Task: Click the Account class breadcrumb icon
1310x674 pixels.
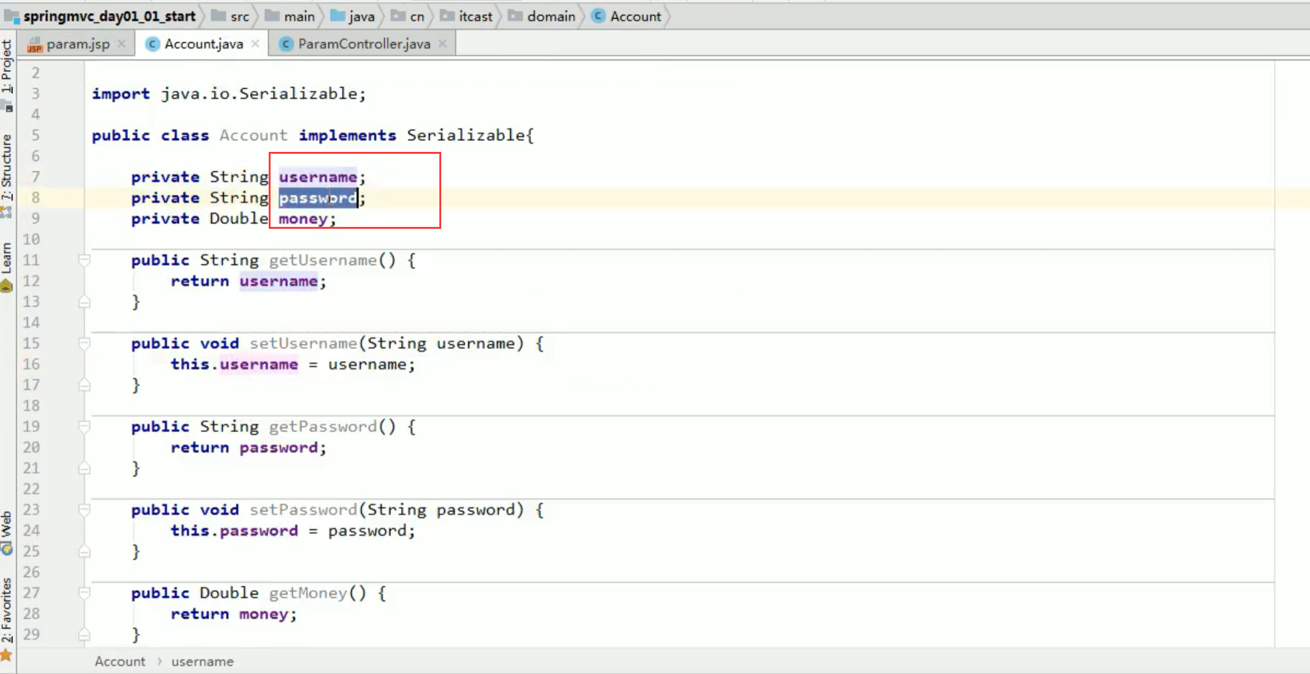Action: click(598, 16)
